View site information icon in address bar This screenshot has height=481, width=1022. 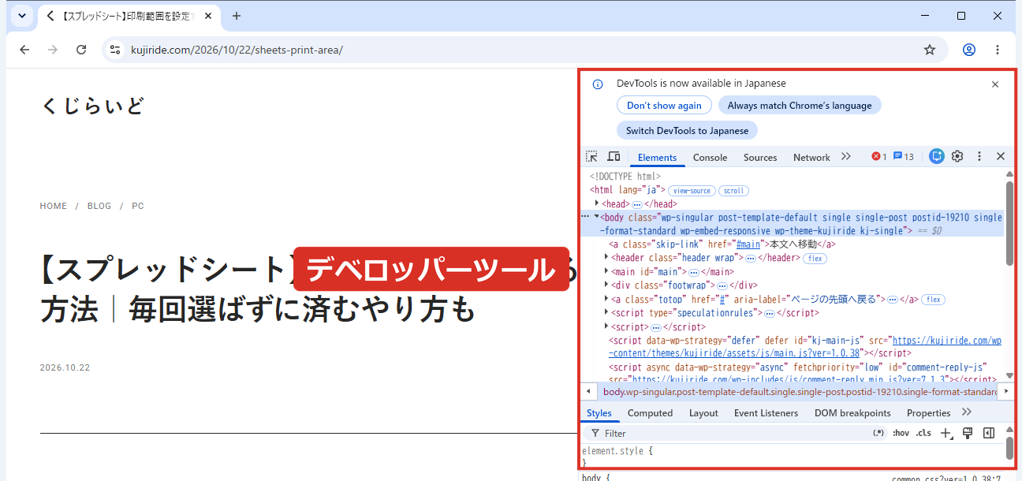coord(115,50)
